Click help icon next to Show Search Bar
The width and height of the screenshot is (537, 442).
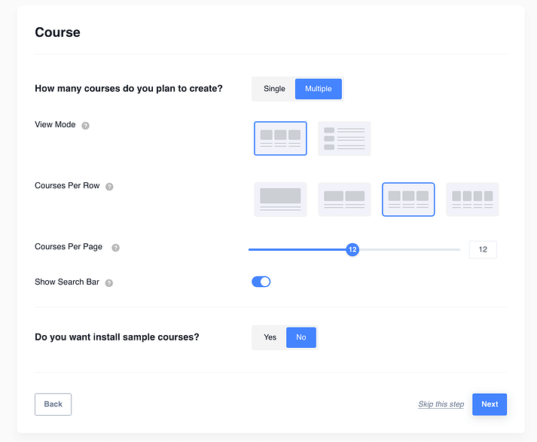tap(109, 283)
